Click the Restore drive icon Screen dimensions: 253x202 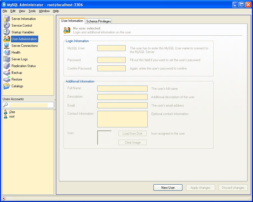pos(7,79)
